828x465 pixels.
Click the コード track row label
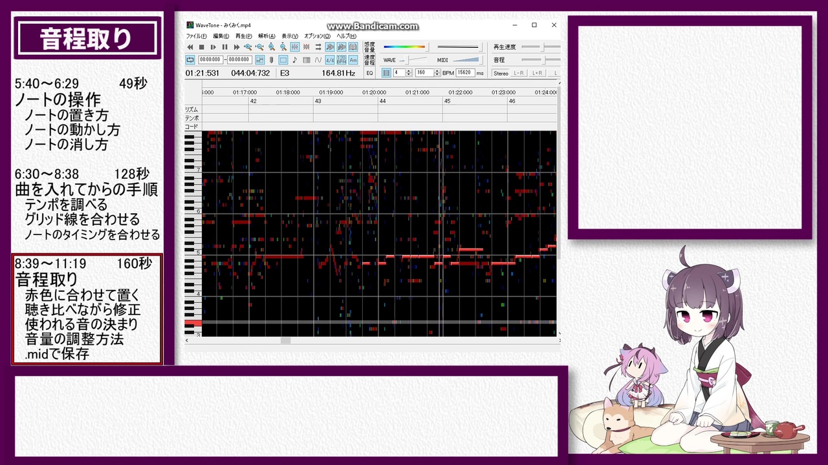(191, 127)
